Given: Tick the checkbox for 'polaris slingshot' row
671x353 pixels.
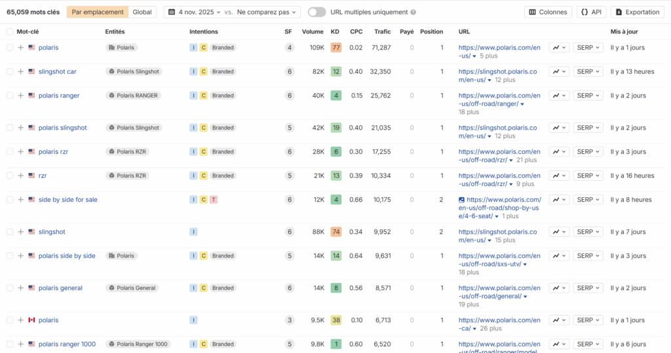Looking at the screenshot, I should point(10,128).
